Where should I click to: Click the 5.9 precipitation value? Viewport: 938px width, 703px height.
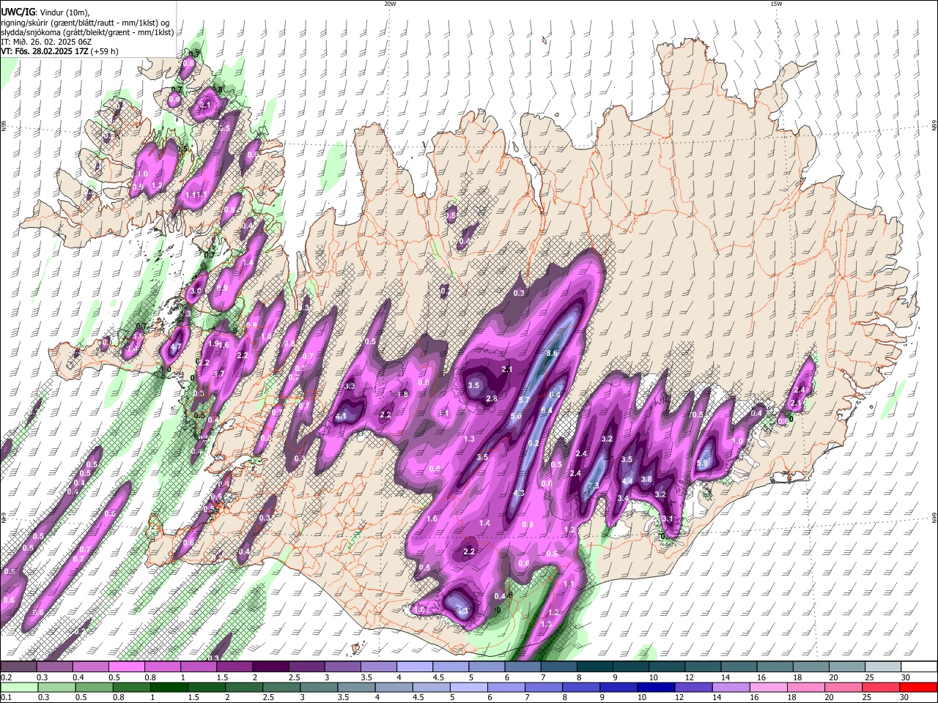pos(702,464)
